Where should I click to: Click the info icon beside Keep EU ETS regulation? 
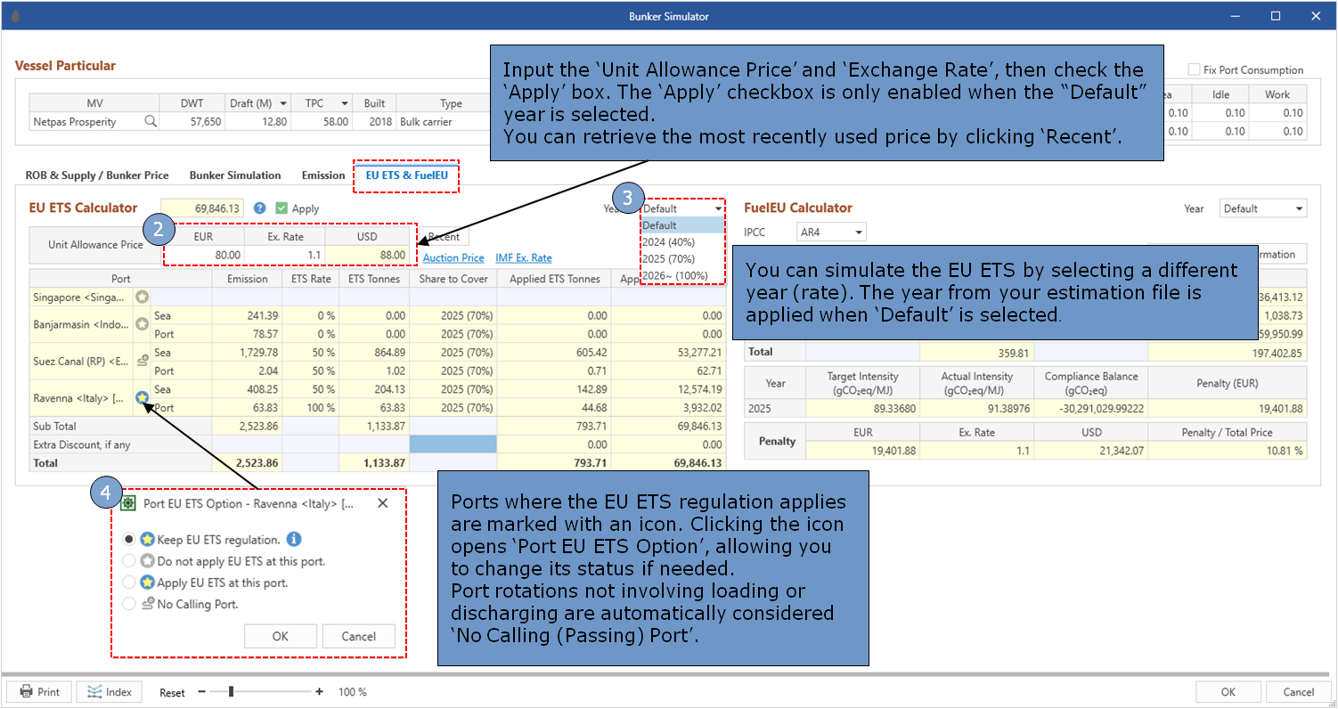point(295,539)
